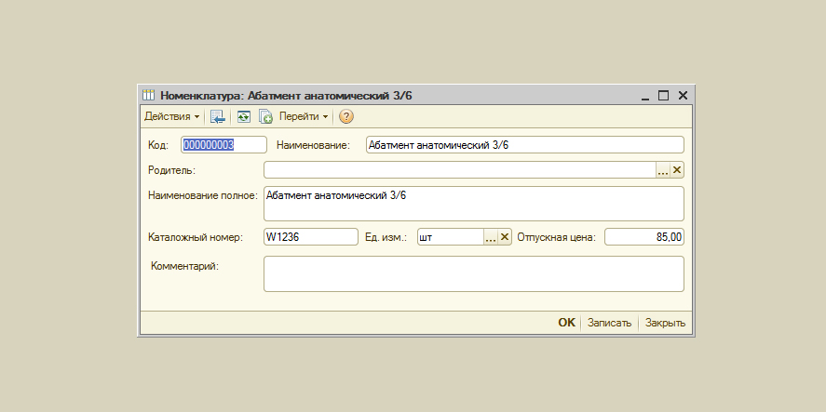Screen dimensions: 826x412
Task: Click the reread (refresh) toolbar icon
Action: point(243,117)
